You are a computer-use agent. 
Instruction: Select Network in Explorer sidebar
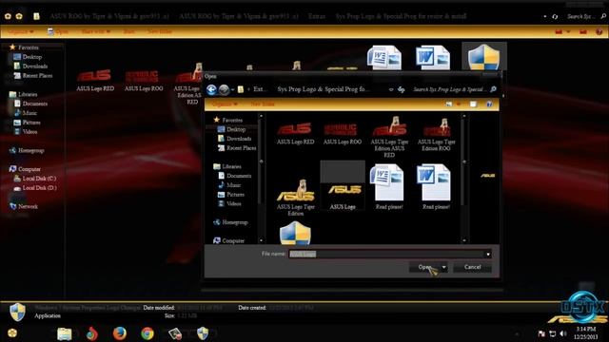[23, 206]
